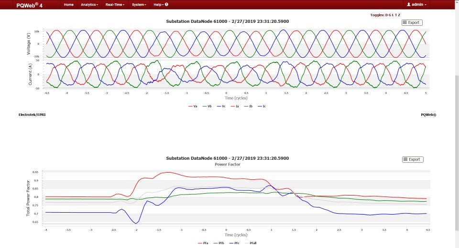459x248 pixels.
Task: Toggle G in the Toggles list
Action: 390,15
